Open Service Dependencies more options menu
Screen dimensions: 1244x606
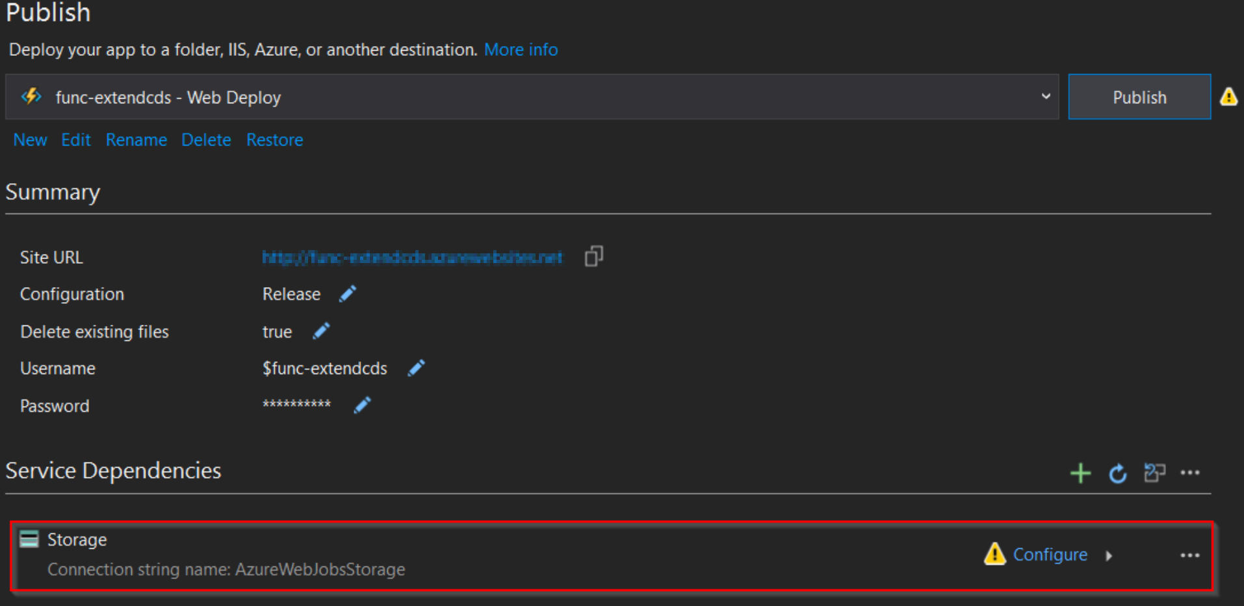tap(1189, 473)
